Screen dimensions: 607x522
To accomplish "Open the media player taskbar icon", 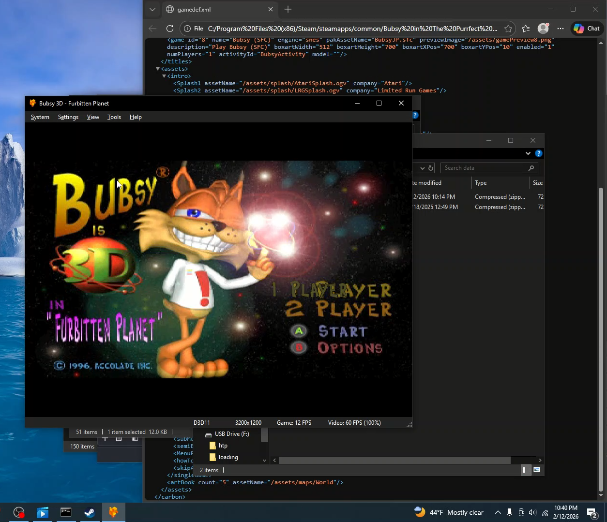I will [43, 512].
